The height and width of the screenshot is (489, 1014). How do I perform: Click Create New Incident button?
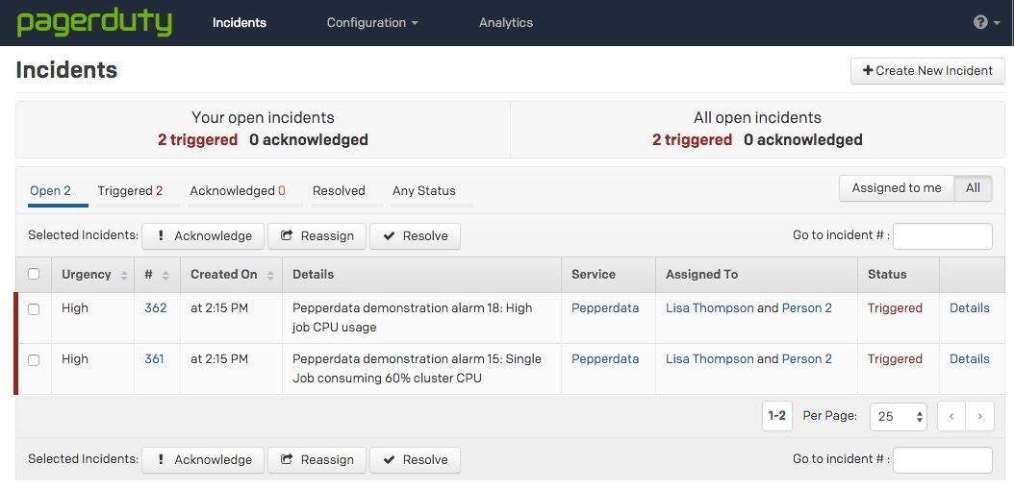927,70
